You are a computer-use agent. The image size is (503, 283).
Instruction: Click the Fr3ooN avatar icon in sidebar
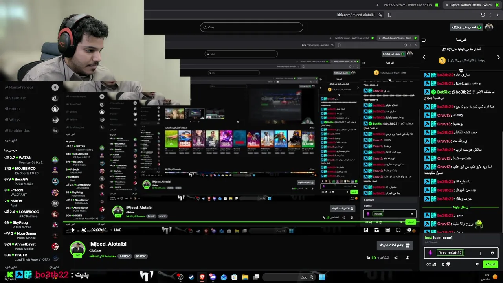(55, 192)
